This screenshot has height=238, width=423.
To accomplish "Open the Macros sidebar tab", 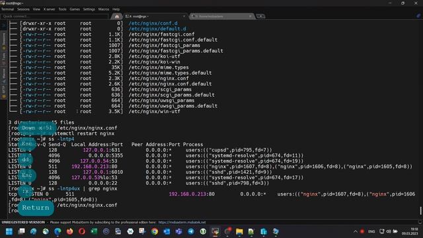I will click(4, 75).
